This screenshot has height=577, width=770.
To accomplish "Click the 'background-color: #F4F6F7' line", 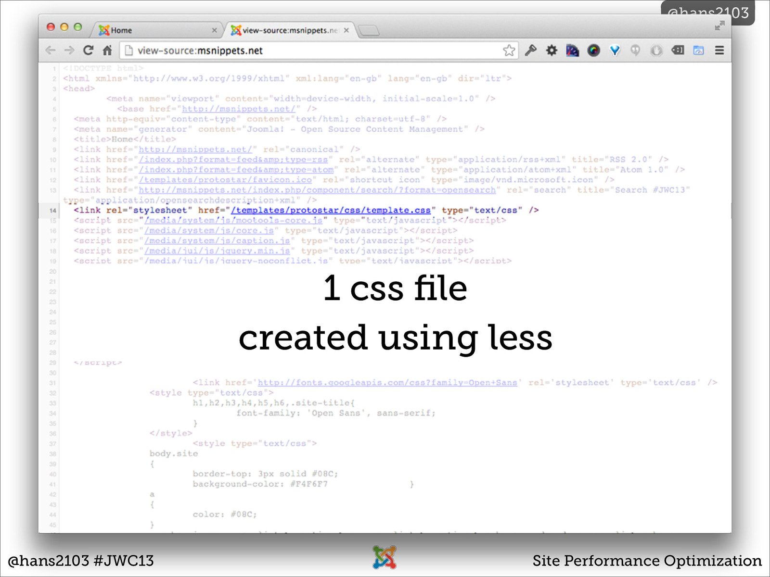I will (260, 484).
